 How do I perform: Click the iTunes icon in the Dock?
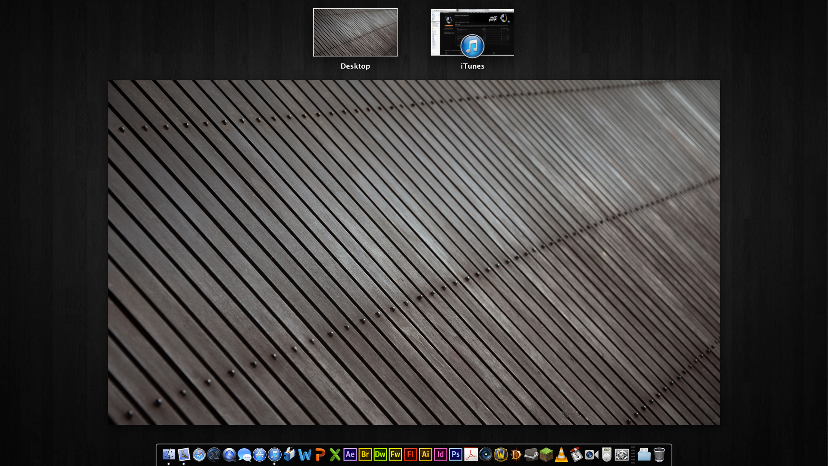(274, 454)
